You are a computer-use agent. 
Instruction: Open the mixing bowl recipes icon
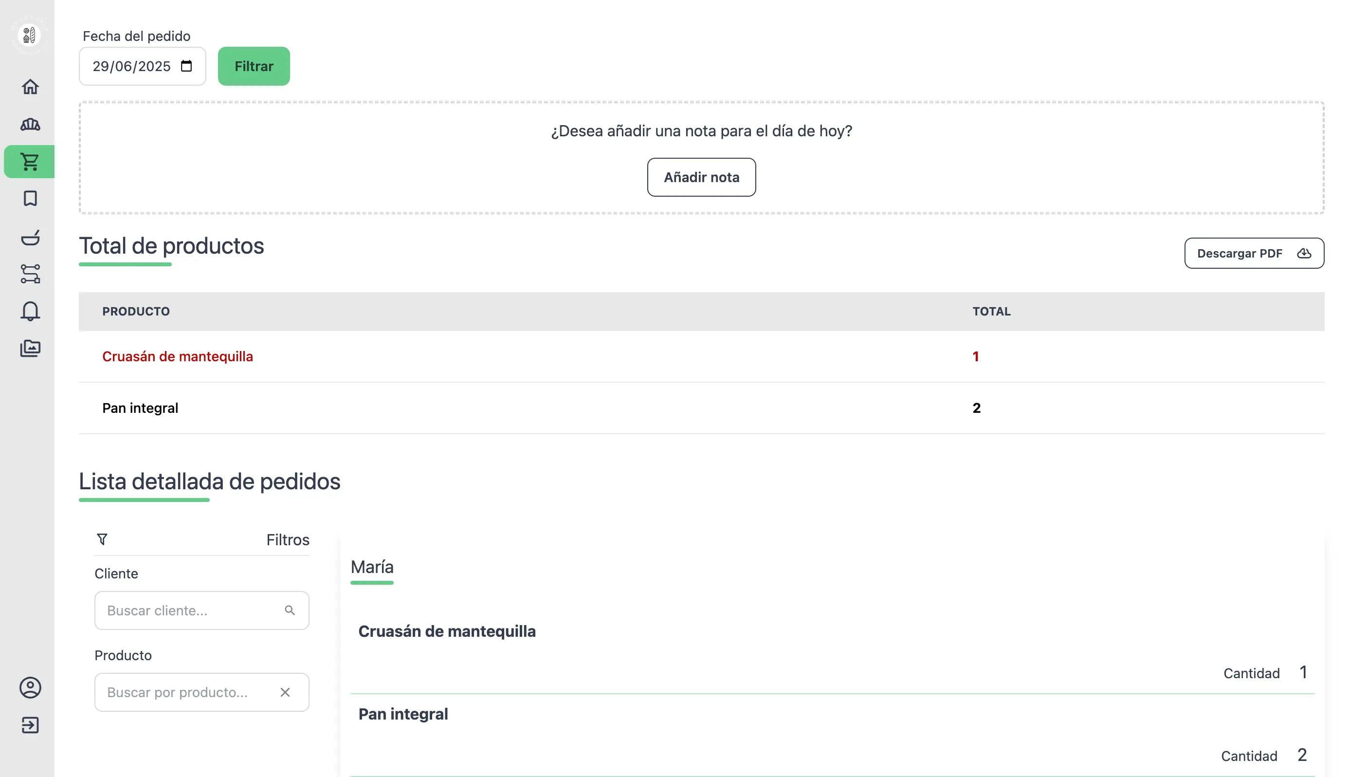coord(30,237)
